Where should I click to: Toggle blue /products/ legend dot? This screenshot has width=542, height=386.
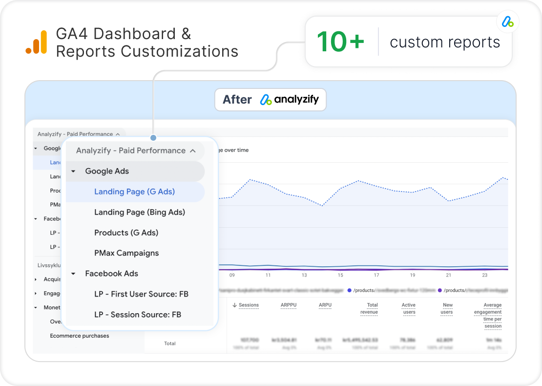pos(350,291)
